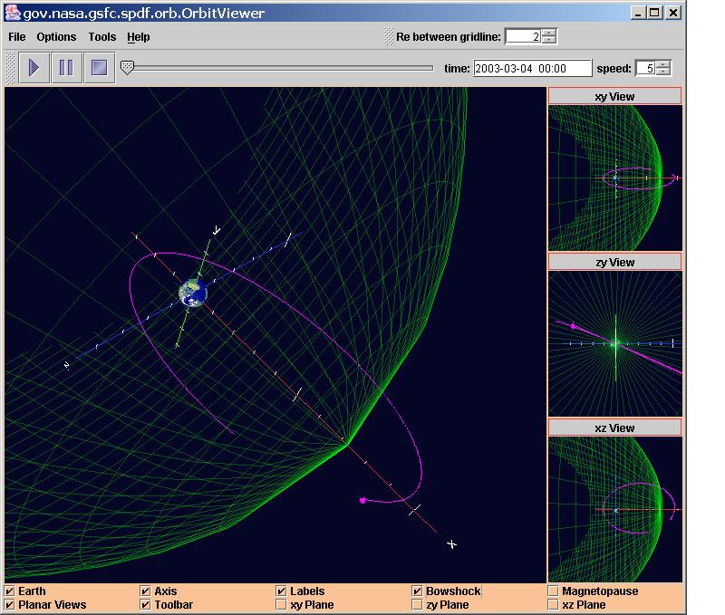This screenshot has width=725, height=615.
Task: Click the xy View thumbnail panel
Action: [x=615, y=178]
